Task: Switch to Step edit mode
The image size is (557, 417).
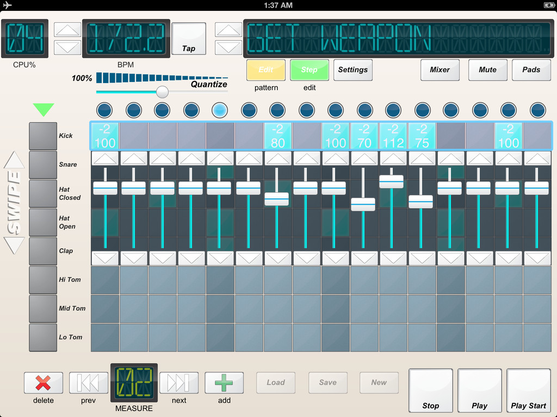Action: click(x=310, y=70)
